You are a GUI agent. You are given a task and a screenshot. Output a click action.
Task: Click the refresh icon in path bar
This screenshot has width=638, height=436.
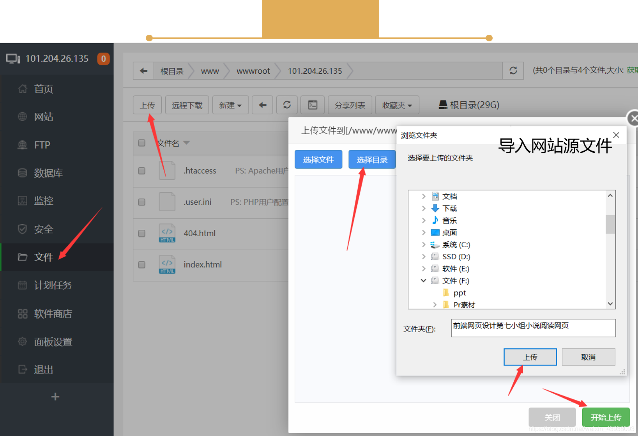pos(513,71)
